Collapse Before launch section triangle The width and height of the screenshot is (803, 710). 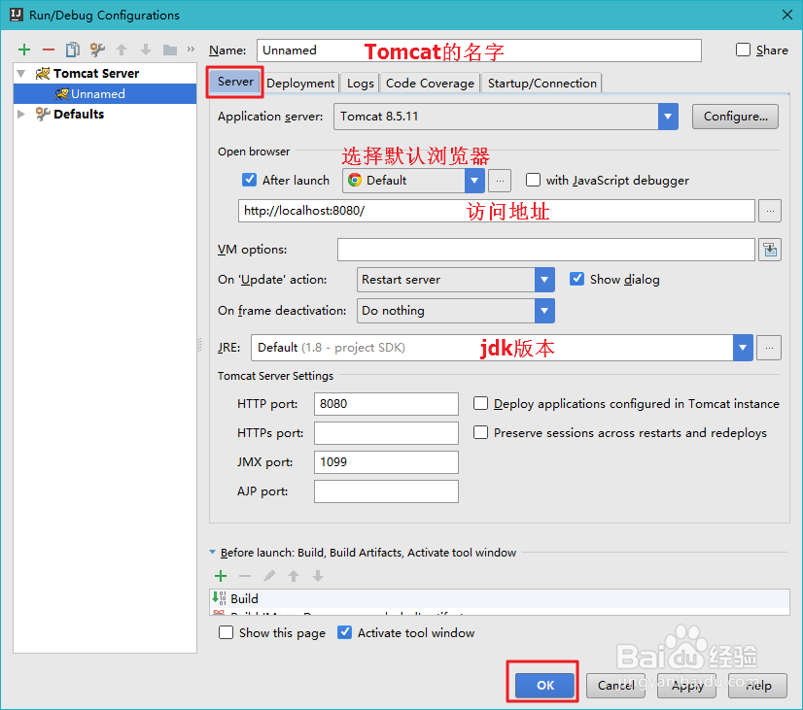[213, 552]
